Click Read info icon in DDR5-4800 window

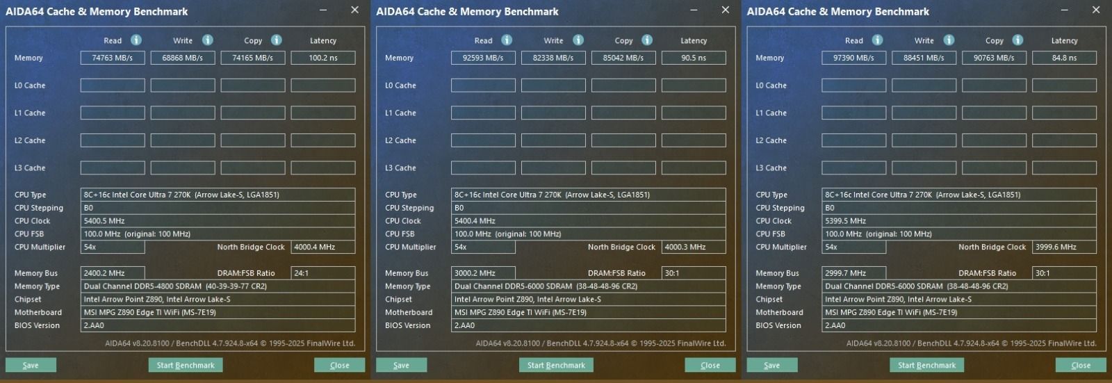pos(136,40)
